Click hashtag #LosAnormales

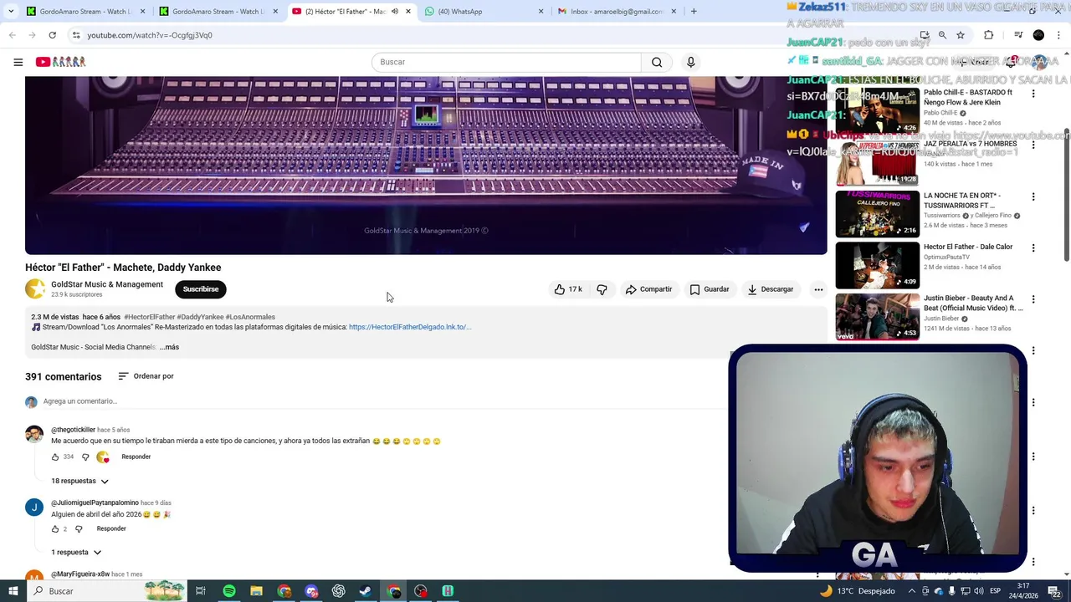click(250, 317)
